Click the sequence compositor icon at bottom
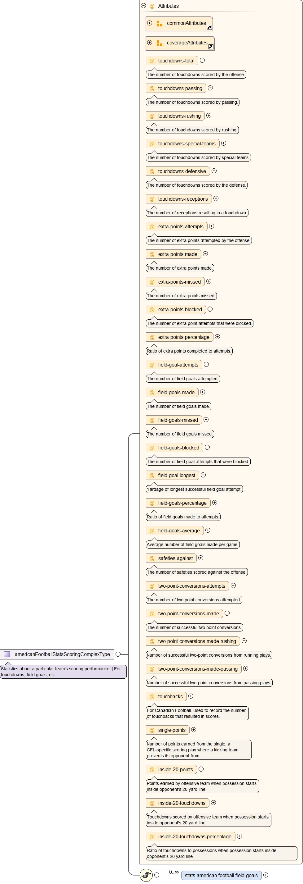The height and width of the screenshot is (884, 303). (146, 875)
